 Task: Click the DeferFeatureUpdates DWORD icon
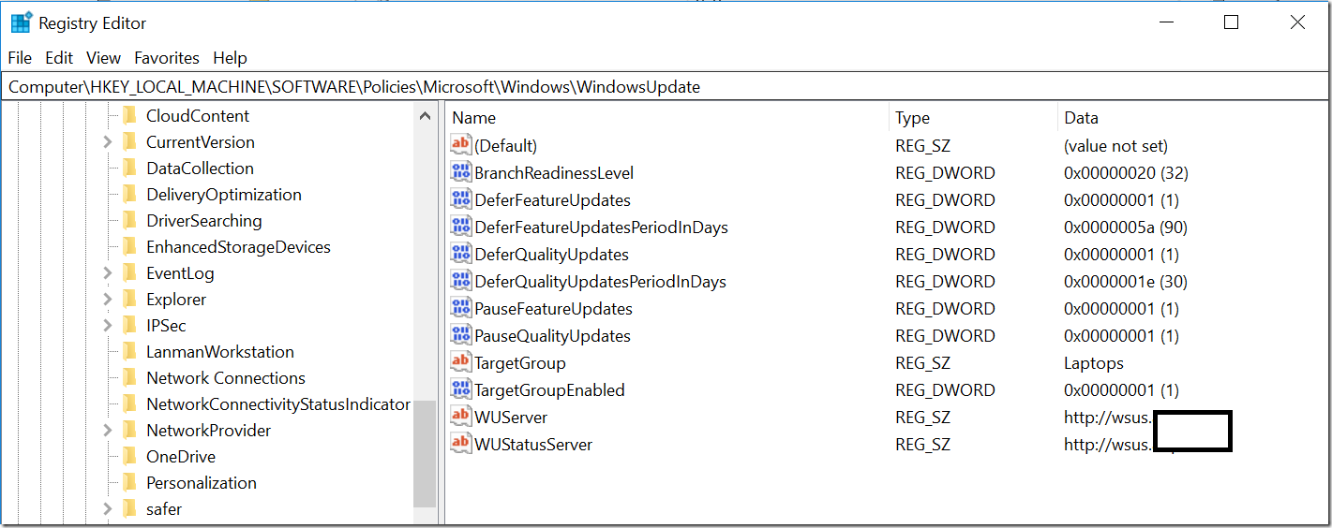(x=461, y=199)
